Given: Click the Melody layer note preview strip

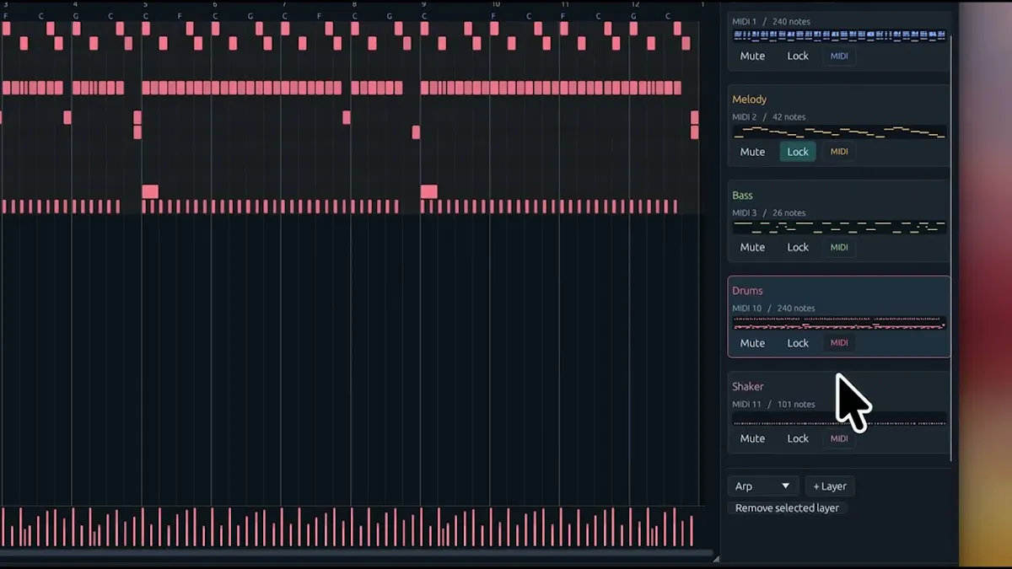Looking at the screenshot, I should pos(839,132).
